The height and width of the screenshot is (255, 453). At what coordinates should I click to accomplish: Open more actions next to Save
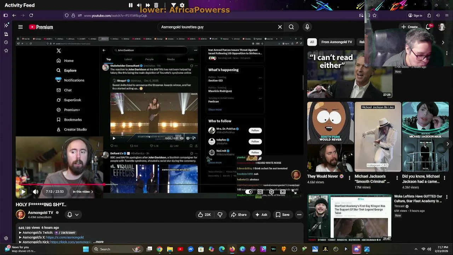[299, 215]
